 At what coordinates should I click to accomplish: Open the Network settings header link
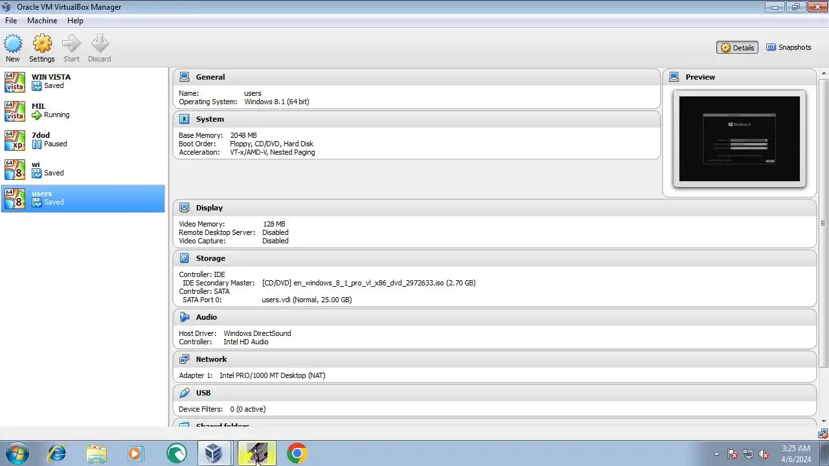click(211, 359)
